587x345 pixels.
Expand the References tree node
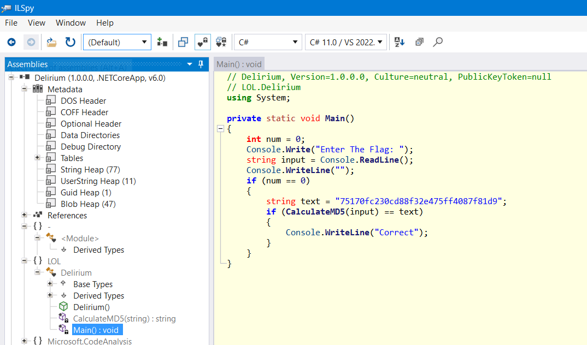point(25,215)
